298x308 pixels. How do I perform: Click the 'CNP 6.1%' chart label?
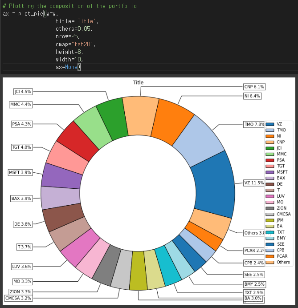pos(254,87)
